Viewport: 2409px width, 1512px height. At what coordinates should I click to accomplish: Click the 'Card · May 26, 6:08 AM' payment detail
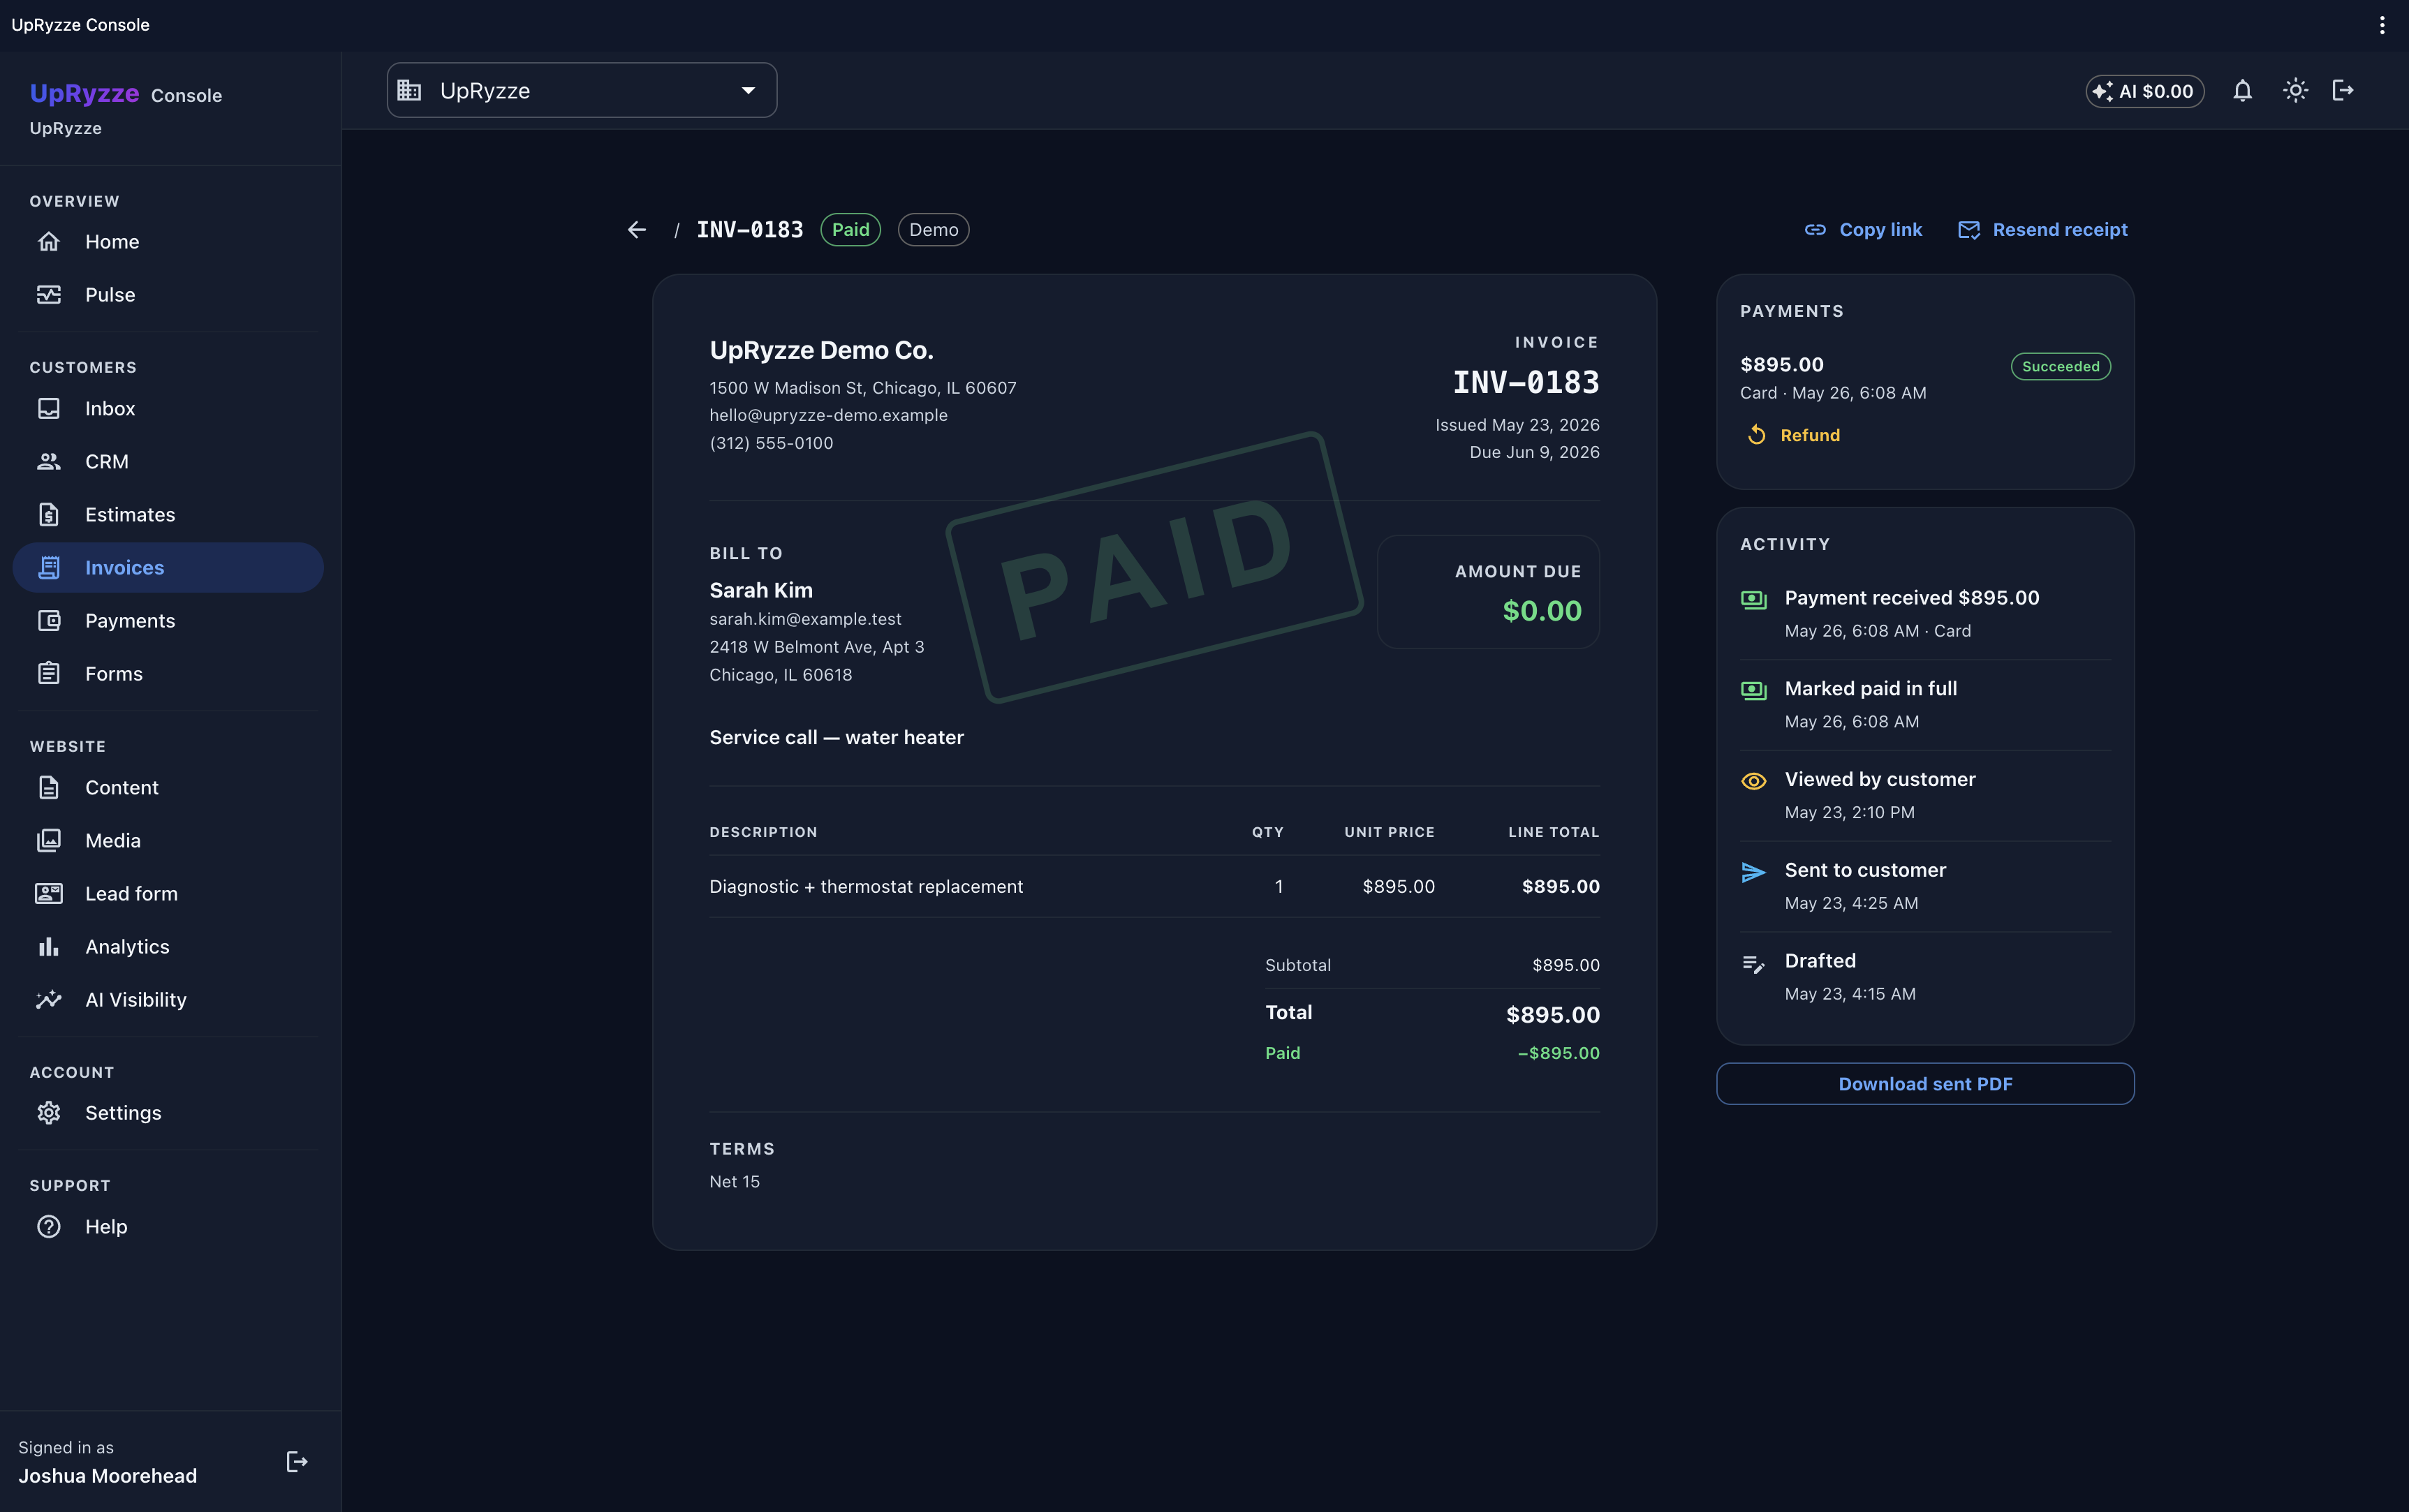[x=1833, y=393]
